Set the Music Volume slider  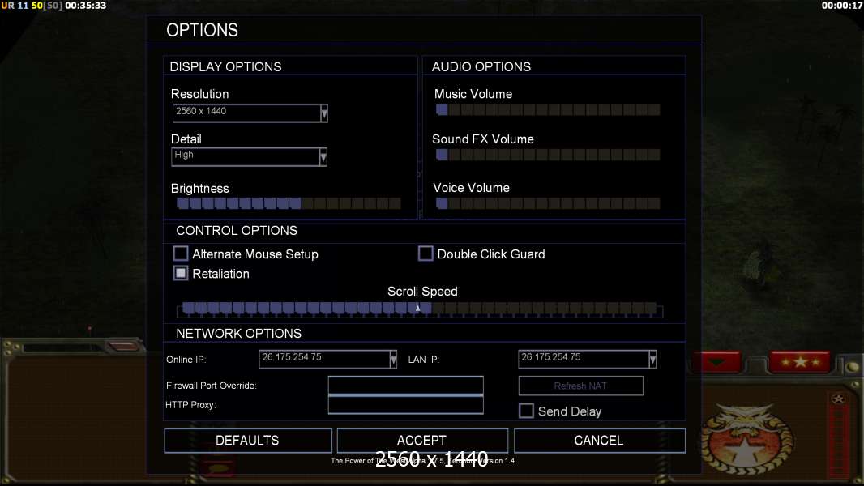pyautogui.click(x=548, y=109)
